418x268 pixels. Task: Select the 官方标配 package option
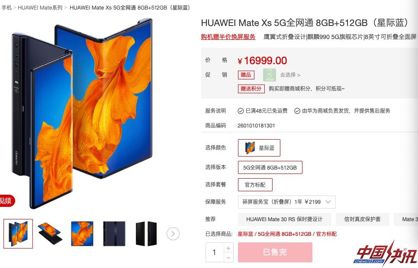[255, 185]
